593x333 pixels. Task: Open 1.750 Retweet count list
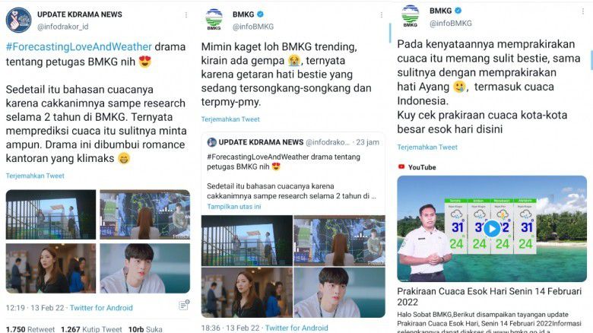(30, 329)
